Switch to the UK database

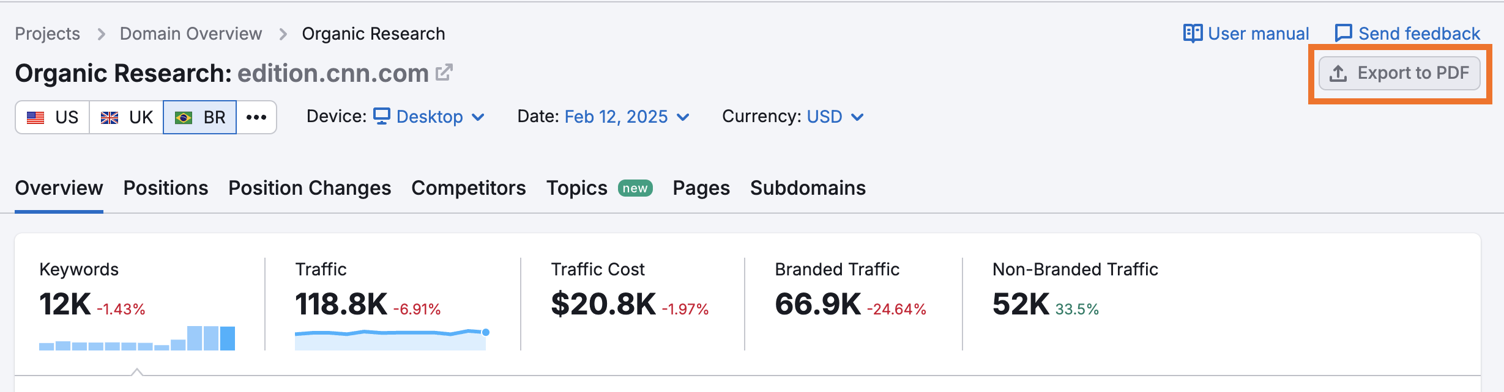click(x=127, y=117)
